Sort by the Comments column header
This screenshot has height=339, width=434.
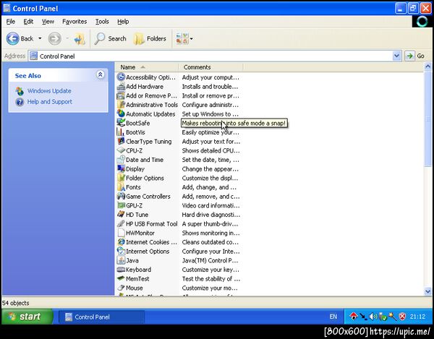[x=210, y=67]
